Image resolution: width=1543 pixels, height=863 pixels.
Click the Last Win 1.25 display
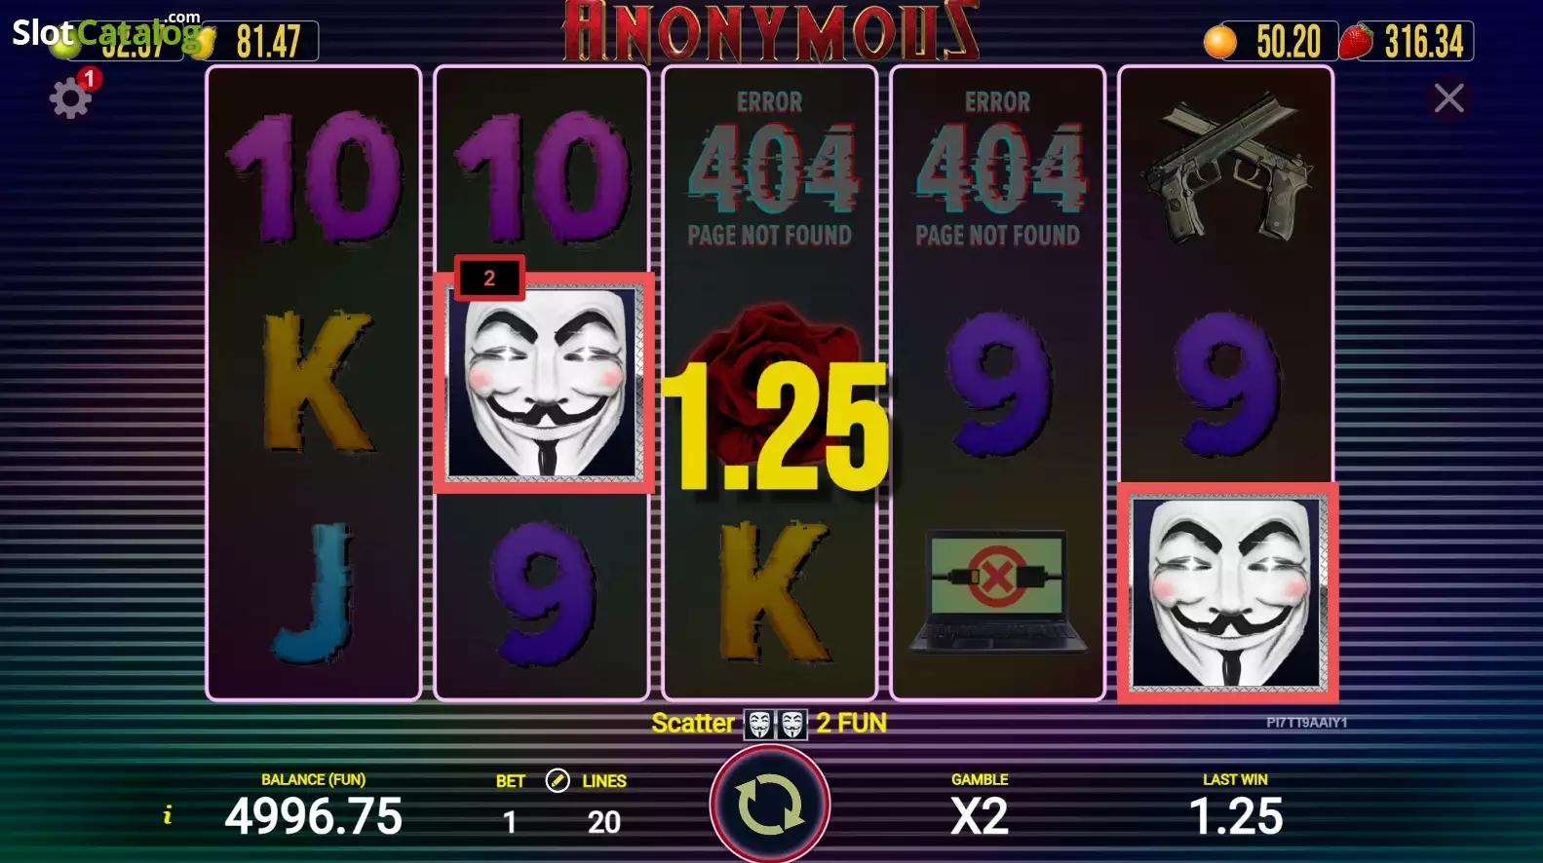(x=1236, y=816)
